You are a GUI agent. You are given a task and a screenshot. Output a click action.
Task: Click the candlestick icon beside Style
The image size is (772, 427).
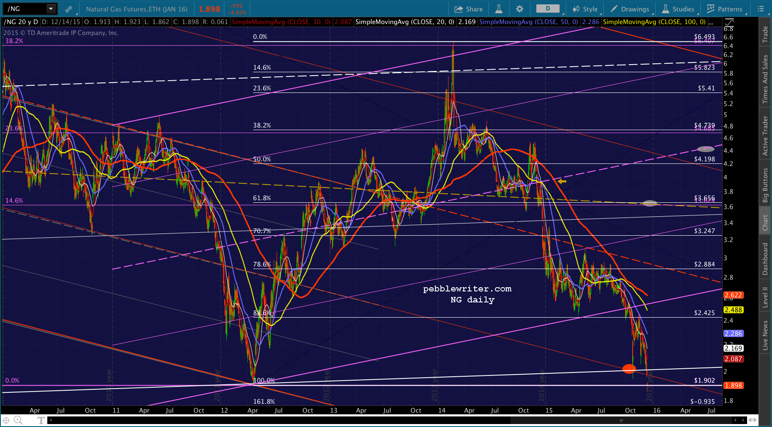(576, 9)
